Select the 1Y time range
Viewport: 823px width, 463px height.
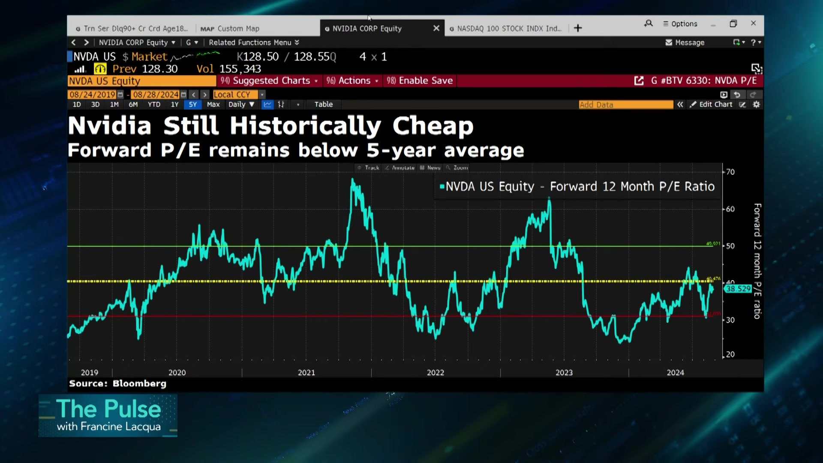coord(174,105)
